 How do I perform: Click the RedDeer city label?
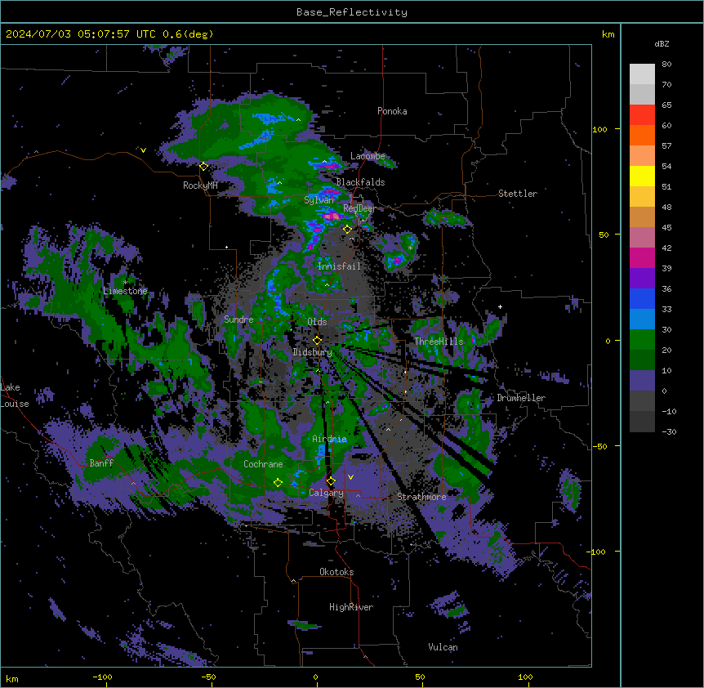(x=359, y=208)
